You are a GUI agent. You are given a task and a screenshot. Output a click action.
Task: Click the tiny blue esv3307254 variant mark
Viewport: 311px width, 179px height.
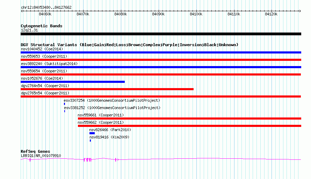point(64,104)
